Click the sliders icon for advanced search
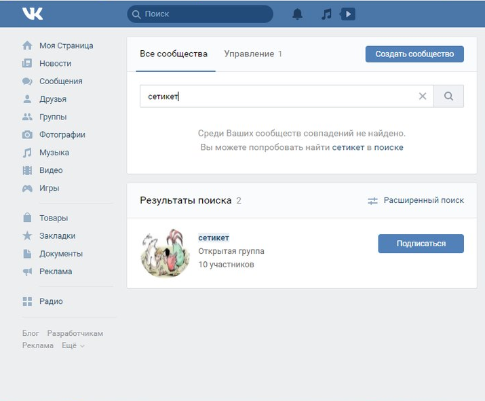The height and width of the screenshot is (401, 485). click(x=372, y=201)
